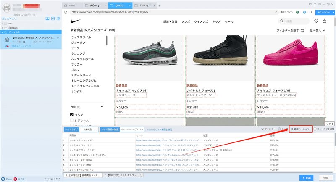Collapse the デフォルト folder
336x182 pixels.
point(3,32)
